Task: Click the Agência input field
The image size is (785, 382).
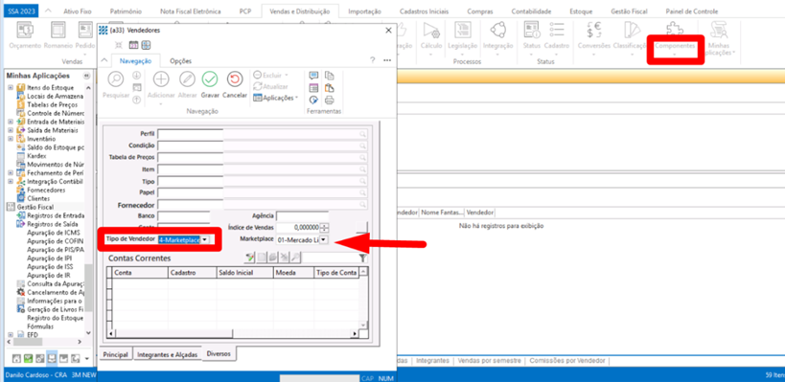Action: (x=302, y=216)
